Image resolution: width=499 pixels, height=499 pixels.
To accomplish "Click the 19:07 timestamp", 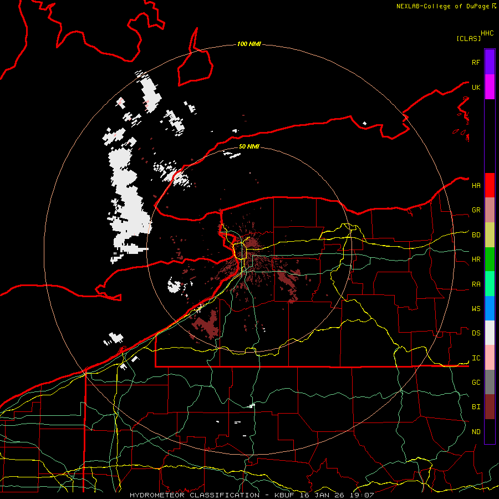I will point(361,495).
